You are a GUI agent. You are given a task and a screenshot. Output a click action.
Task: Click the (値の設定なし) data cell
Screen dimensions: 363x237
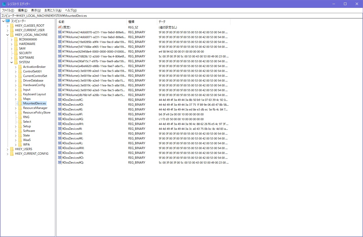(168, 27)
